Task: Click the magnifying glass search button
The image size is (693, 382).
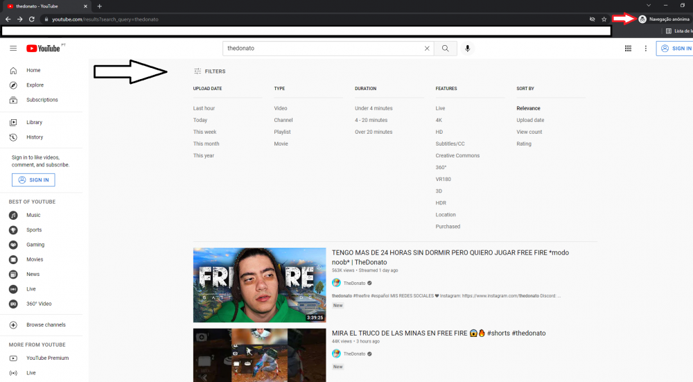Action: pos(446,49)
